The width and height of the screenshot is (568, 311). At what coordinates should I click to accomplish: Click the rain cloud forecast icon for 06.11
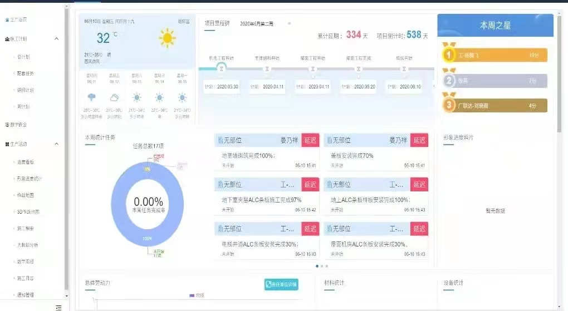92,97
